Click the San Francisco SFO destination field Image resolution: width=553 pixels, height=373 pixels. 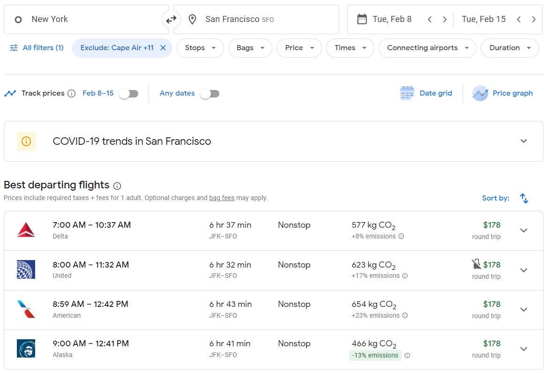(x=256, y=19)
